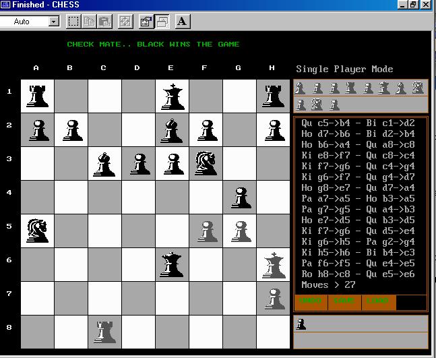Select the king on square E1
The image size is (436, 358).
coord(173,96)
